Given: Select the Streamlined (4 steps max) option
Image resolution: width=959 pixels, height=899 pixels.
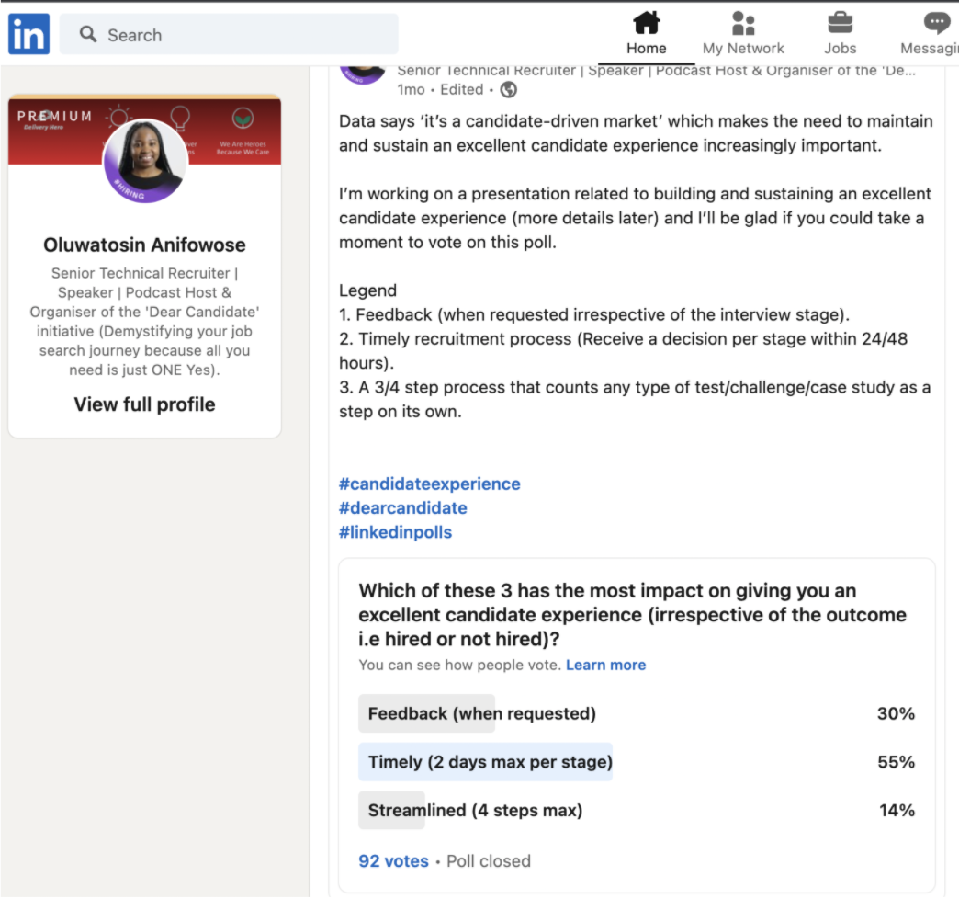Looking at the screenshot, I should [x=475, y=810].
